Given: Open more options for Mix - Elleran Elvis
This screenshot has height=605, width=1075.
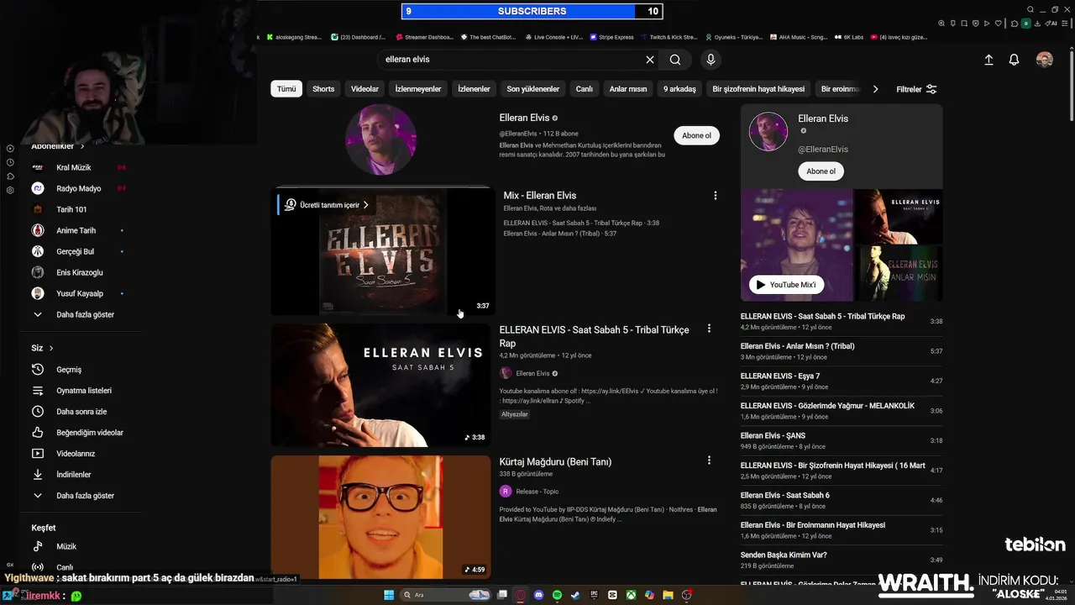Looking at the screenshot, I should pos(716,196).
